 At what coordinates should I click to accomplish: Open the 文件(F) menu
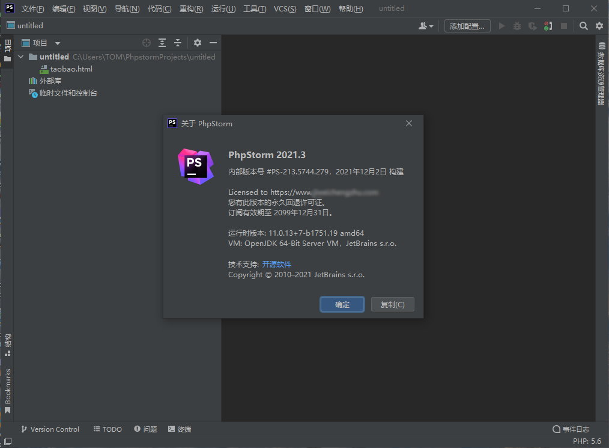pos(32,8)
